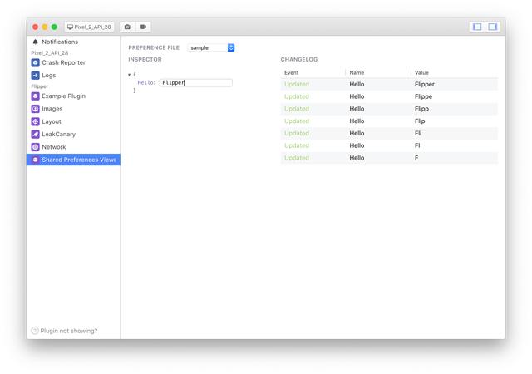
Task: Select changelog row with value Flippe
Action: [x=389, y=96]
